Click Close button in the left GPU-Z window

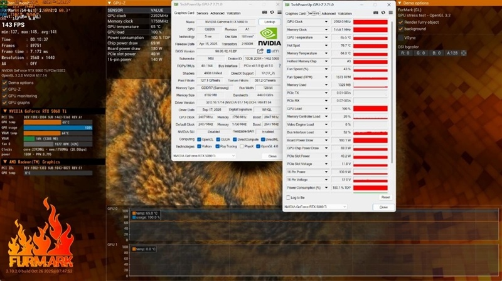tap(272, 156)
